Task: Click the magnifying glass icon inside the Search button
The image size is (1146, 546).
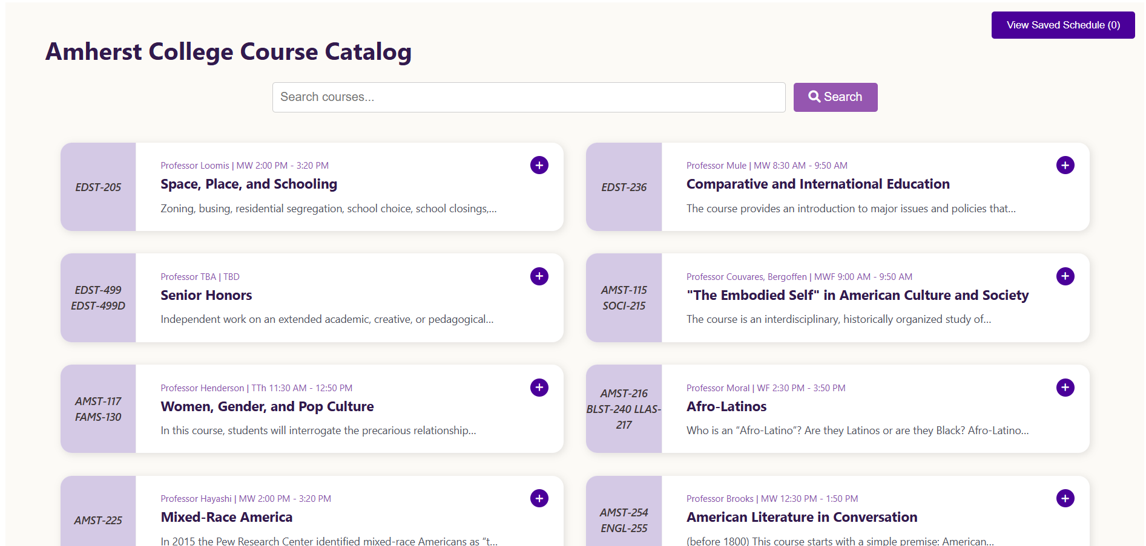Action: pyautogui.click(x=814, y=97)
